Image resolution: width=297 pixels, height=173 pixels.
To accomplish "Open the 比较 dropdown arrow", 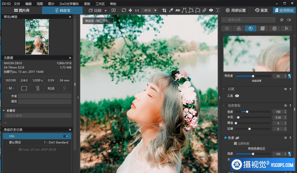I will [106, 10].
